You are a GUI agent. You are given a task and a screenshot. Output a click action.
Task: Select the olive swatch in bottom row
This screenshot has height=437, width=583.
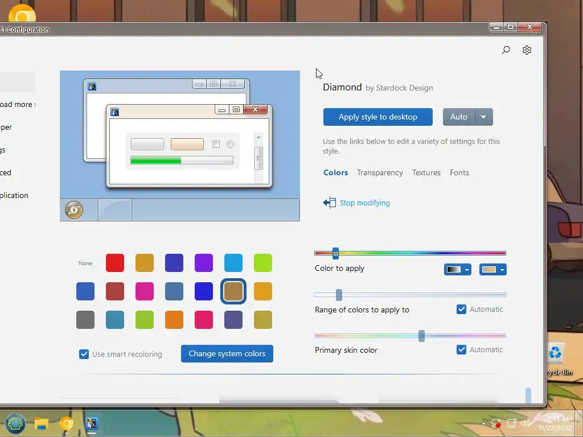tap(263, 320)
